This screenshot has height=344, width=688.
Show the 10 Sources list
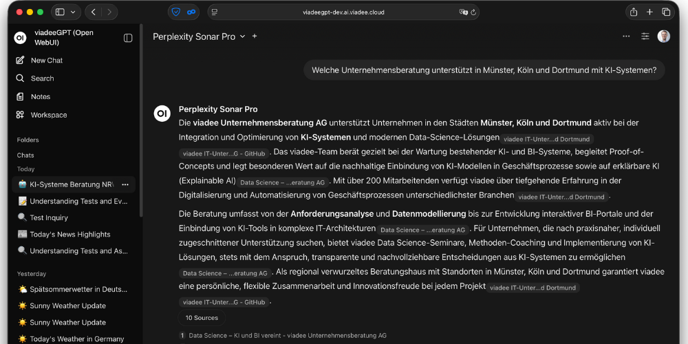pyautogui.click(x=201, y=318)
